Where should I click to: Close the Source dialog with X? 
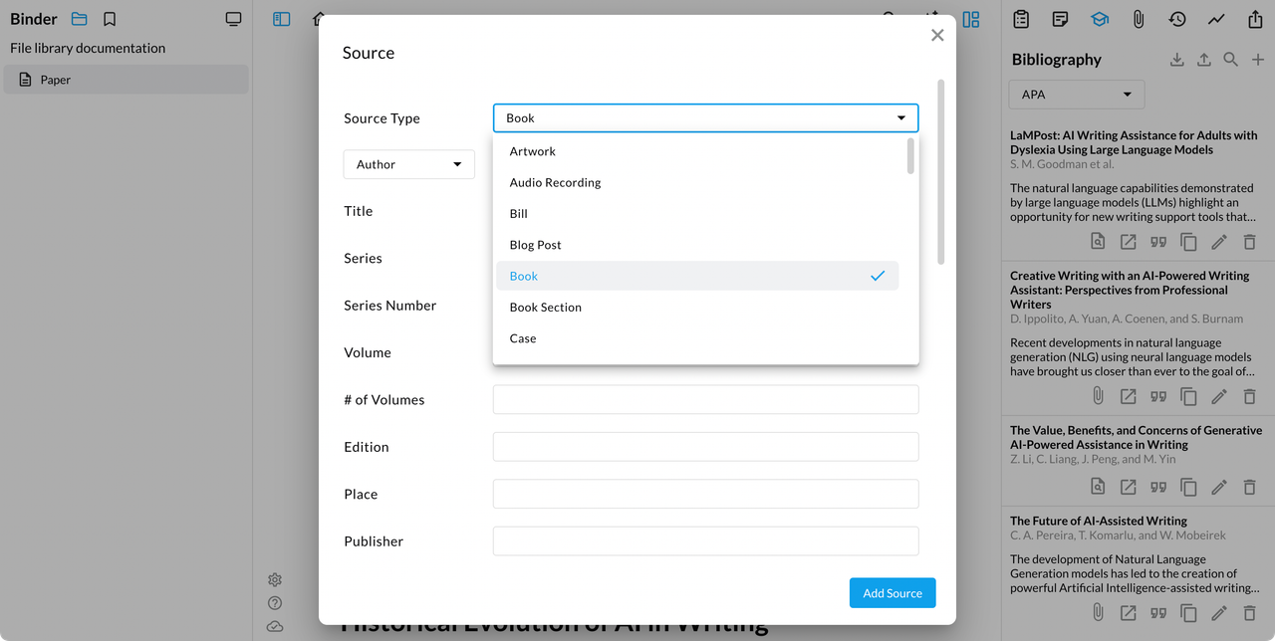click(x=936, y=36)
